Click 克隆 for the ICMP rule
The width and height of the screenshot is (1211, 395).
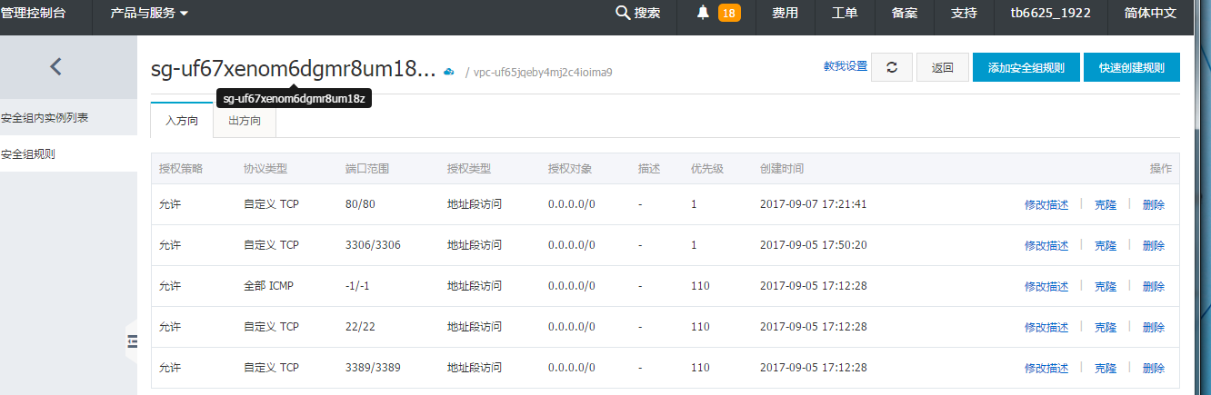coord(1106,286)
